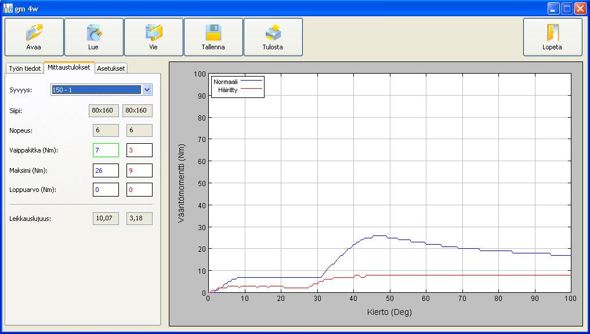Switch to the Työn tiedot tab
Screen dimensions: 590x334
coord(25,68)
